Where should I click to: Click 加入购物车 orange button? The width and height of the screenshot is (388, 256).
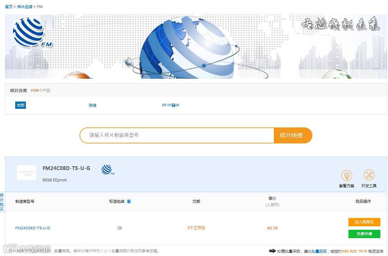pyautogui.click(x=364, y=222)
